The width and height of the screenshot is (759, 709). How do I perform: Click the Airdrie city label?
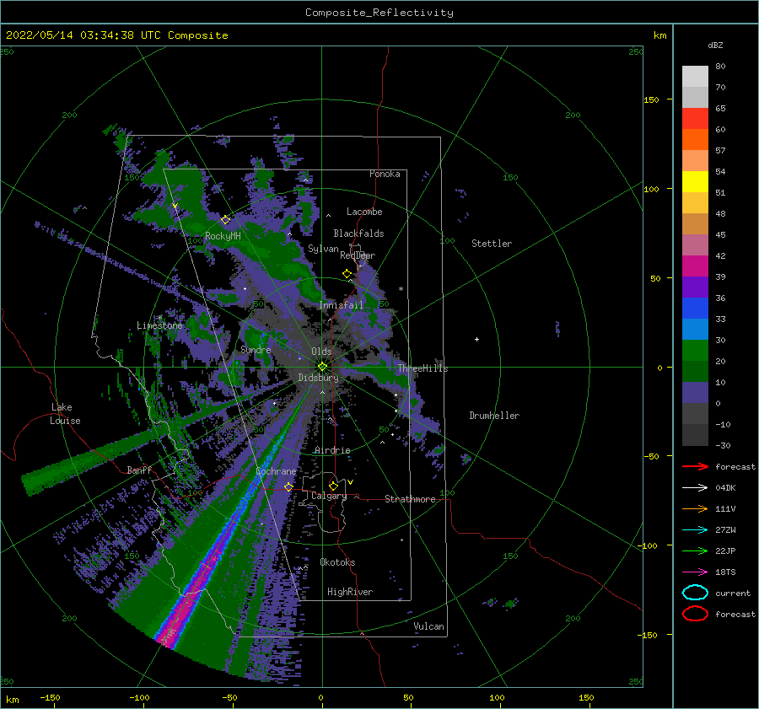coord(332,450)
